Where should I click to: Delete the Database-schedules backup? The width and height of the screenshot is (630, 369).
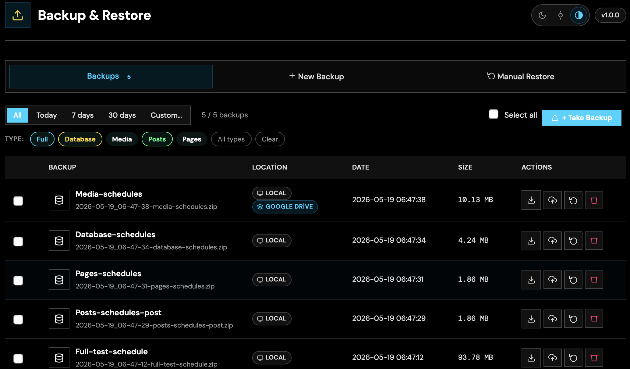coord(594,241)
